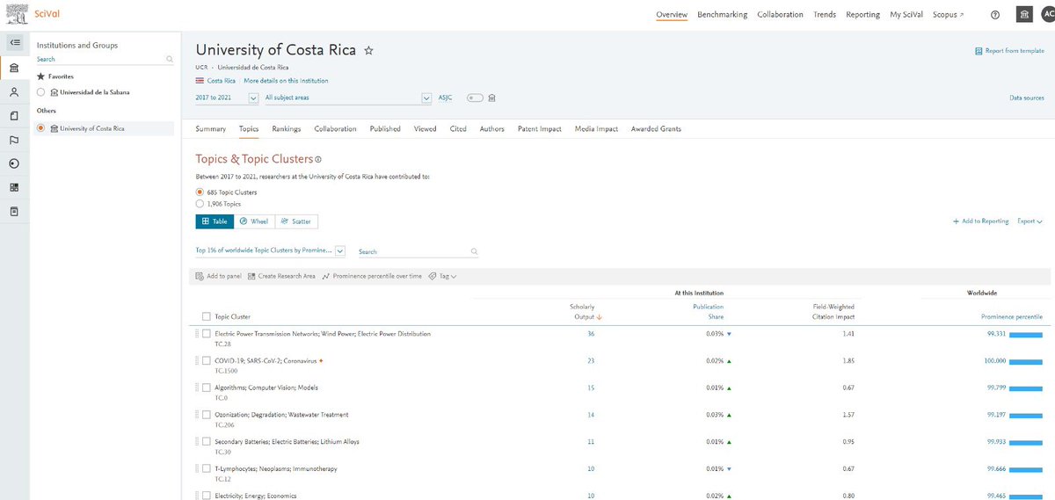The height and width of the screenshot is (500, 1055).
Task: Open the Patent Impact tab
Action: [x=540, y=129]
